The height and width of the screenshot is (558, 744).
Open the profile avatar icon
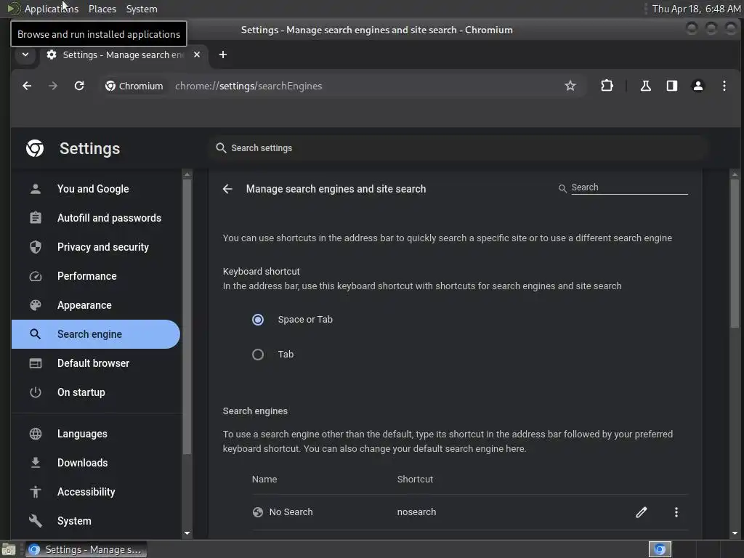[697, 86]
